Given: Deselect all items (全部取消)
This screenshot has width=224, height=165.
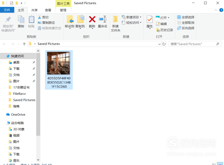Looking at the screenshot, I should point(186,23).
